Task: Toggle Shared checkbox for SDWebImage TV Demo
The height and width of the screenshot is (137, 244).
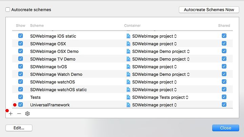Action: 224,59
